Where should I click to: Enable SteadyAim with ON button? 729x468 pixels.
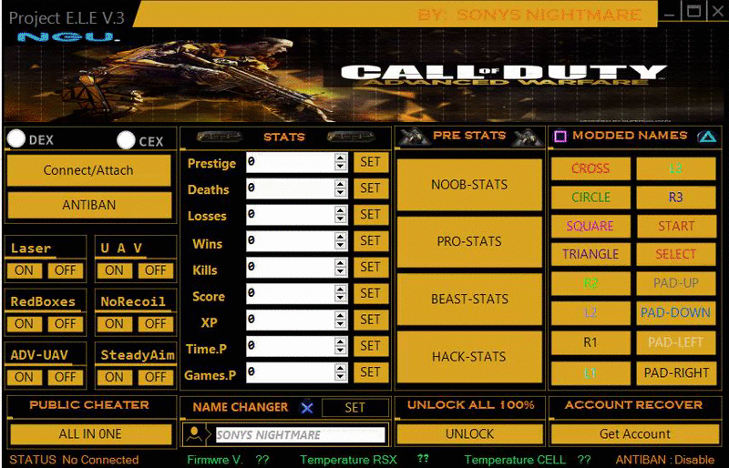pyautogui.click(x=115, y=377)
